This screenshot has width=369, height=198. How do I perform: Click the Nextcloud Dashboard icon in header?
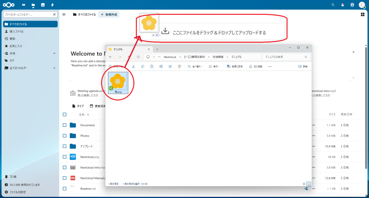24,5
